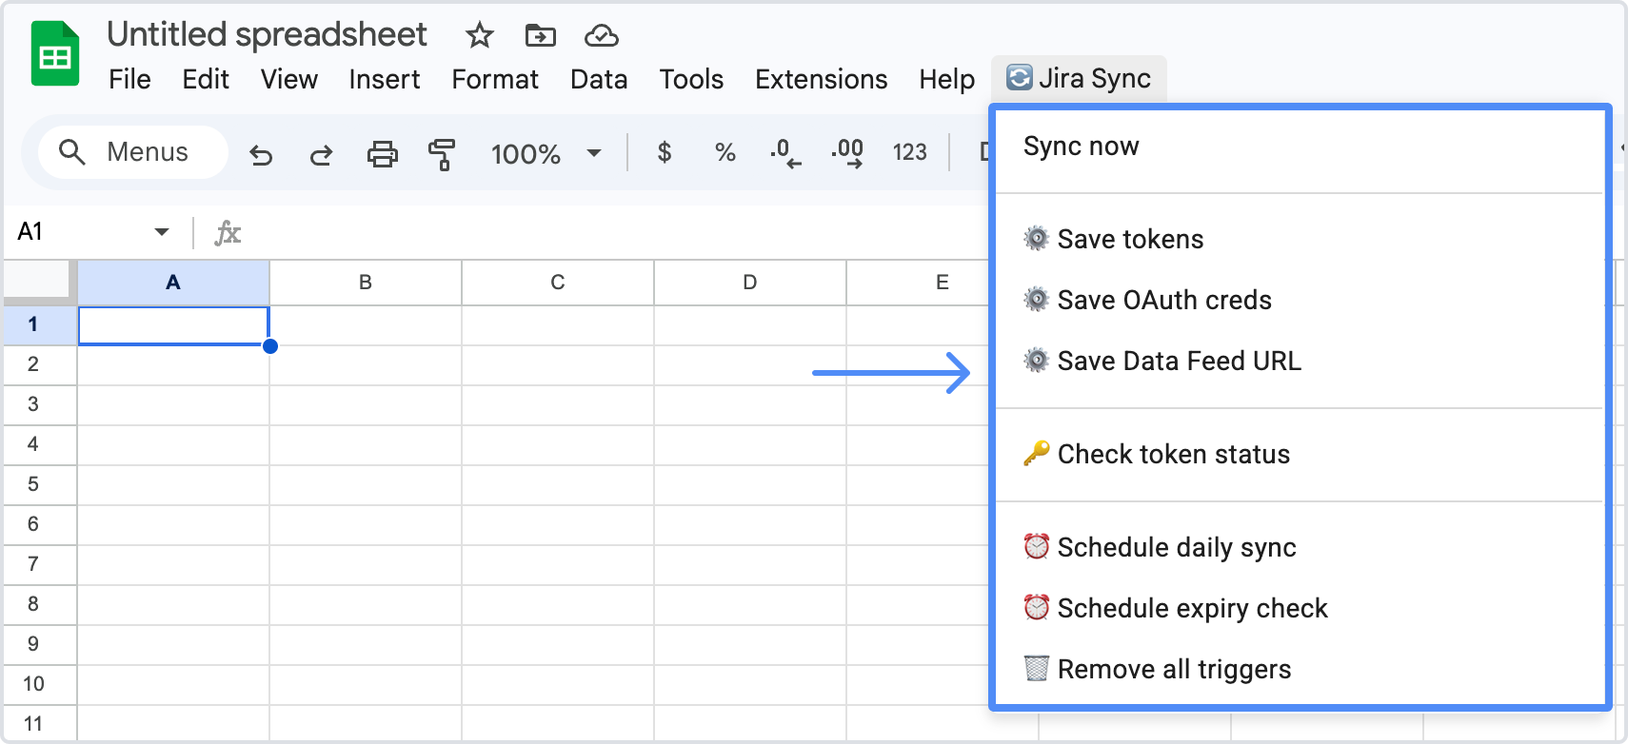This screenshot has height=744, width=1628.
Task: Check the cloud save status icon
Action: (602, 36)
